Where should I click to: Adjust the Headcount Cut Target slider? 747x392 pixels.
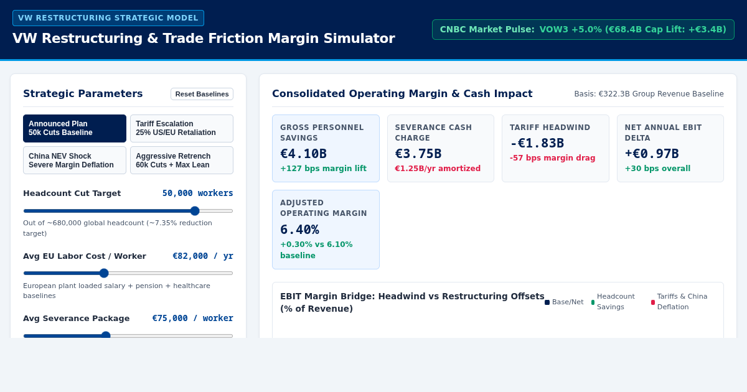click(x=128, y=211)
